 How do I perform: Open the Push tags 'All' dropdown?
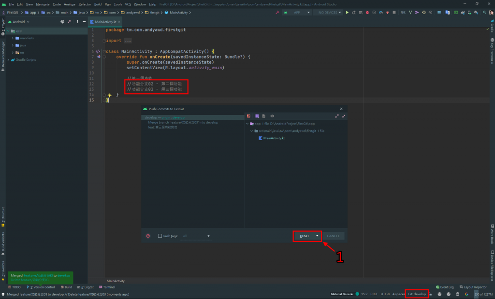tap(196, 236)
